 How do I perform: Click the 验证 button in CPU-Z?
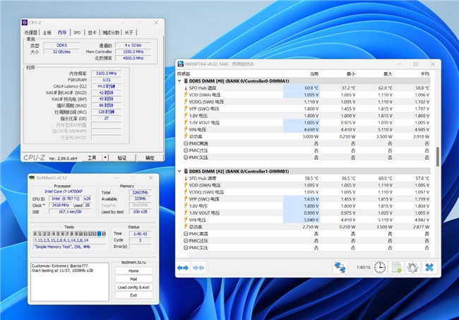coord(122,158)
